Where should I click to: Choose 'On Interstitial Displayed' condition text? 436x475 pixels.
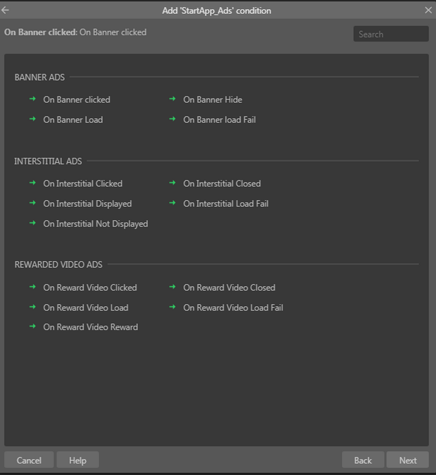(x=87, y=204)
